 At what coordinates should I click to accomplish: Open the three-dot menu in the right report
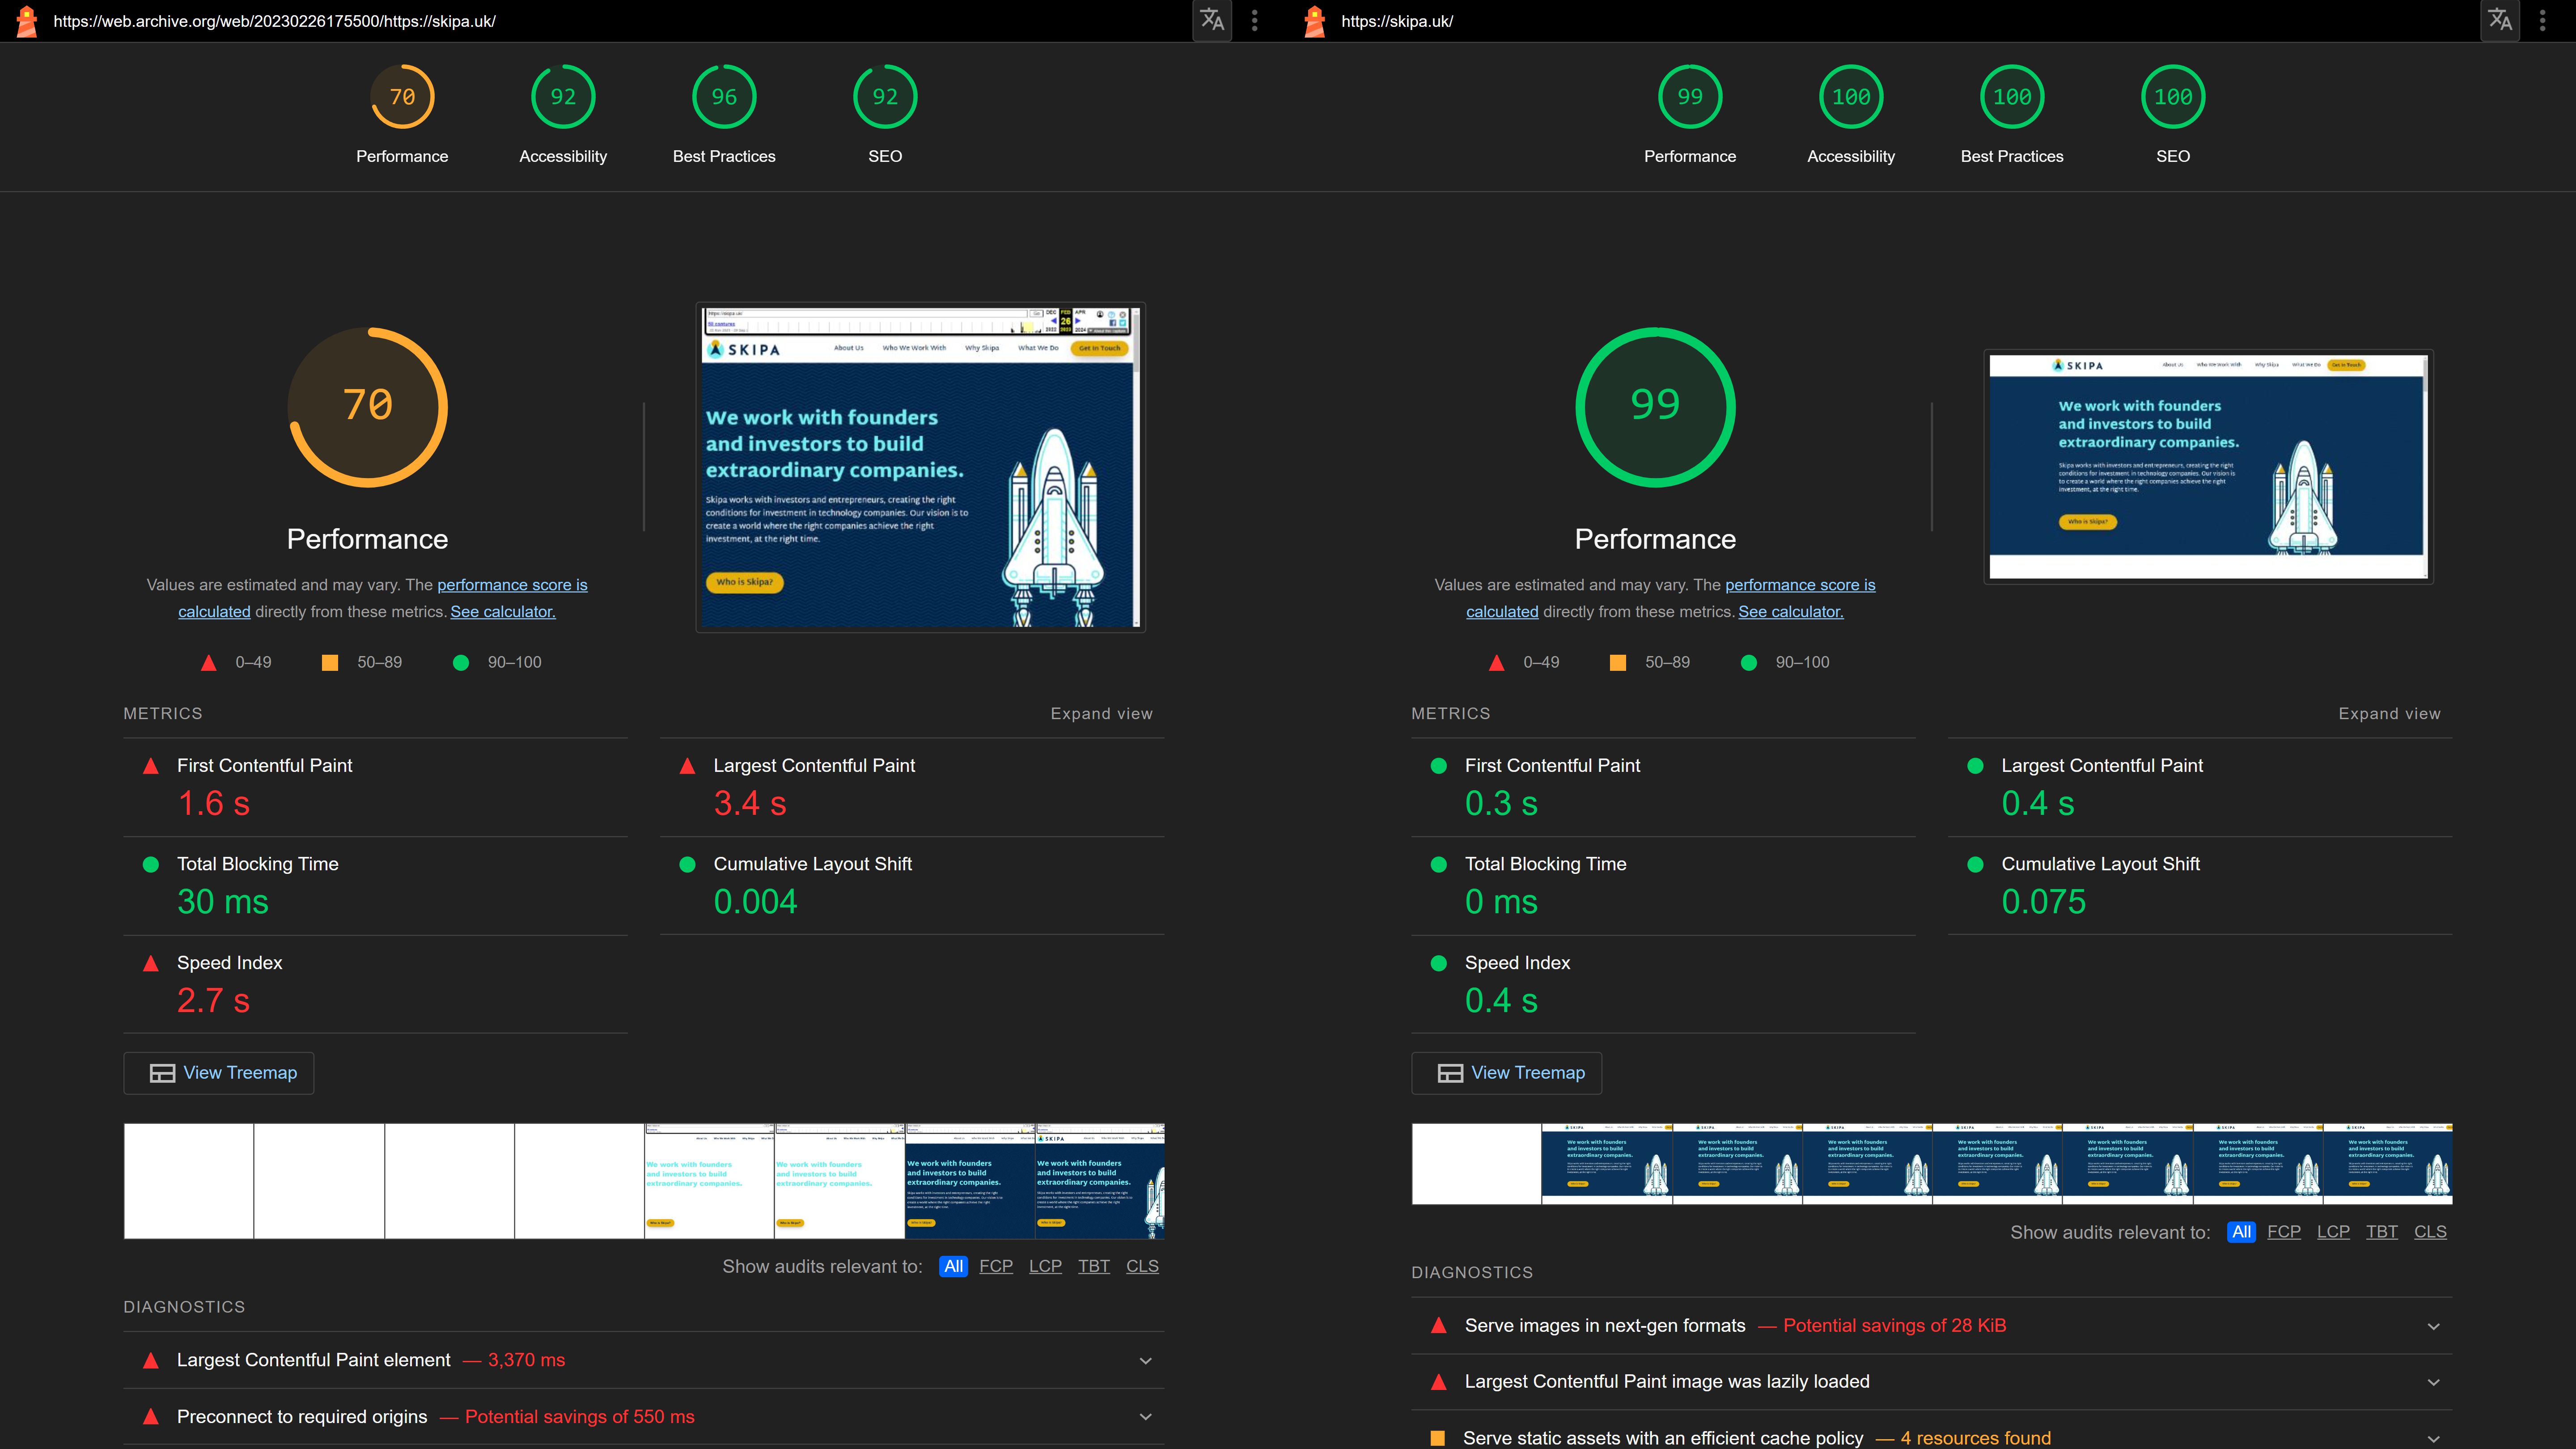[x=2543, y=20]
